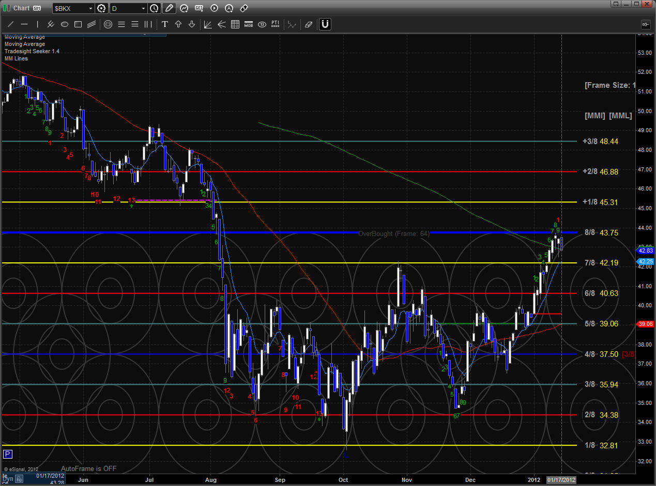The width and height of the screenshot is (656, 486).
Task: Click the +3/8 48.44 level label
Action: pyautogui.click(x=600, y=141)
